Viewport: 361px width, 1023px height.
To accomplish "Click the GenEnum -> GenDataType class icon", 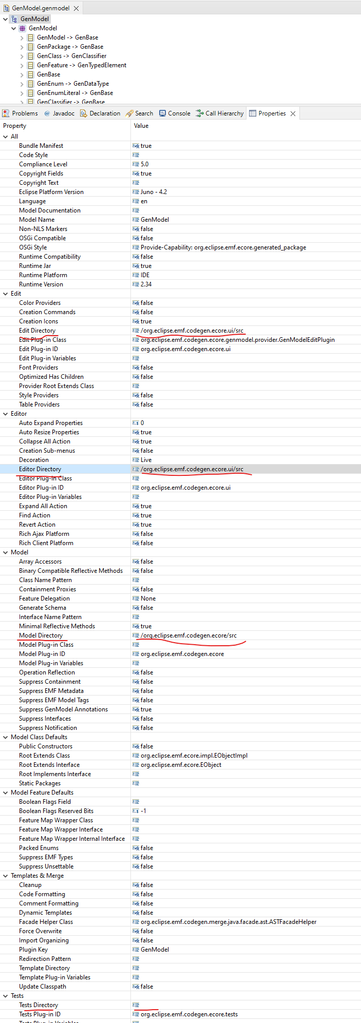I will coord(30,84).
